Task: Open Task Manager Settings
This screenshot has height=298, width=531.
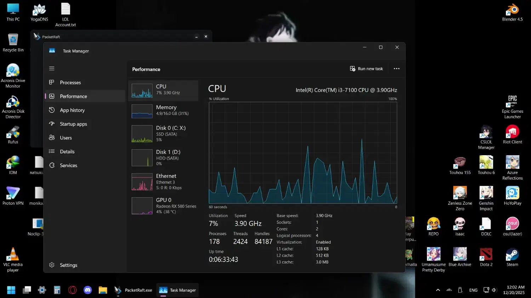Action: pos(68,265)
